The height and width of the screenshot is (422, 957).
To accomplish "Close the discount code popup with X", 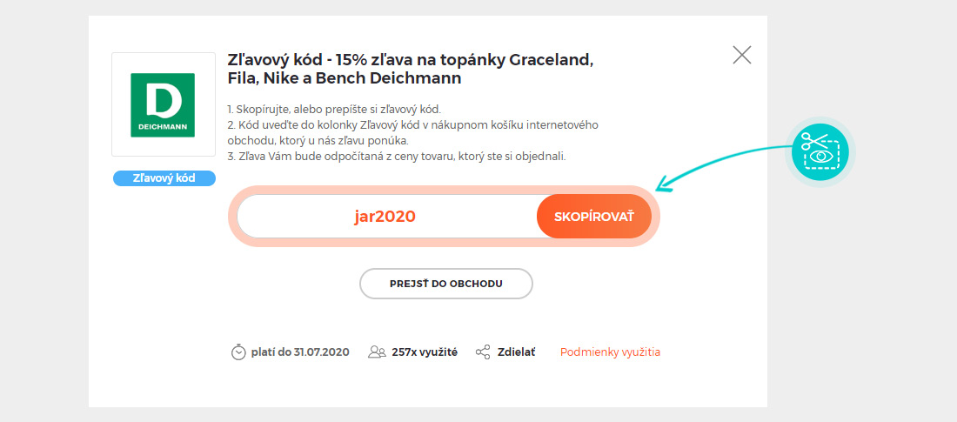I will click(x=741, y=55).
